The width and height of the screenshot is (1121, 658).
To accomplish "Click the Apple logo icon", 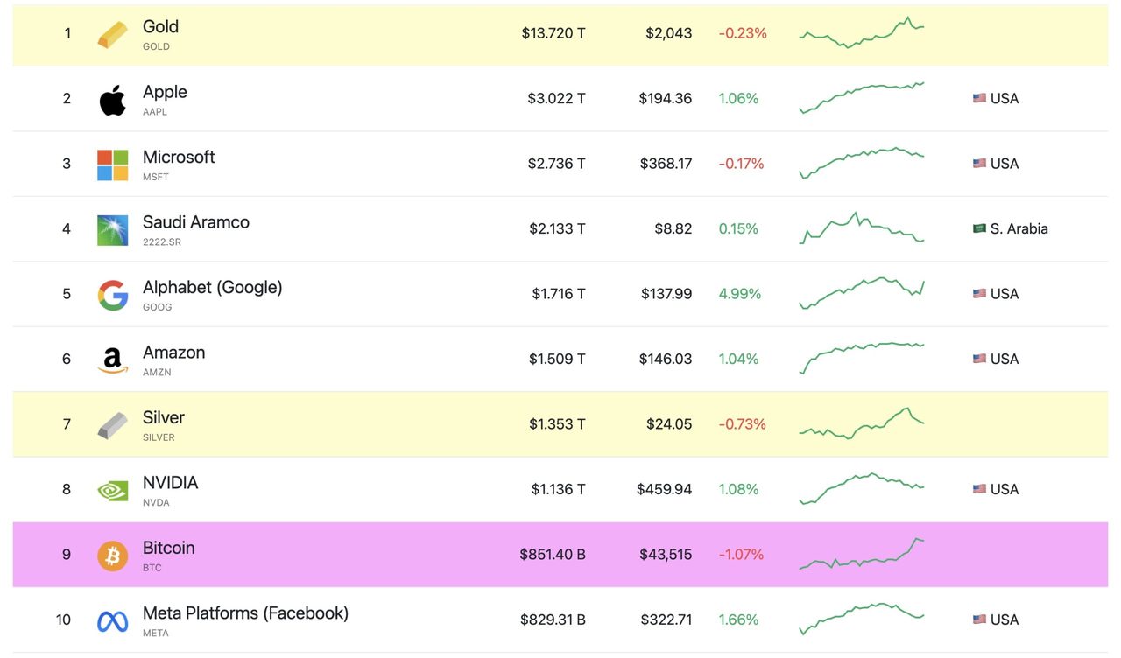I will (x=112, y=100).
